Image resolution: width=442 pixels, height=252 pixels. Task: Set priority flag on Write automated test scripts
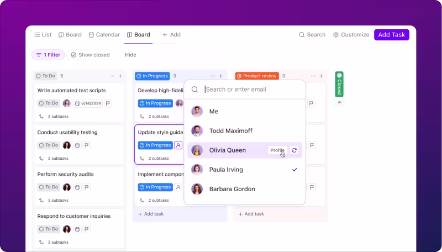(108, 103)
